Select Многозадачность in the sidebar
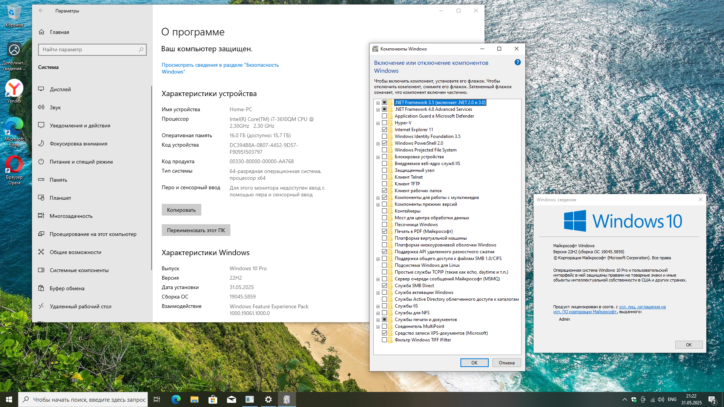 coord(71,216)
